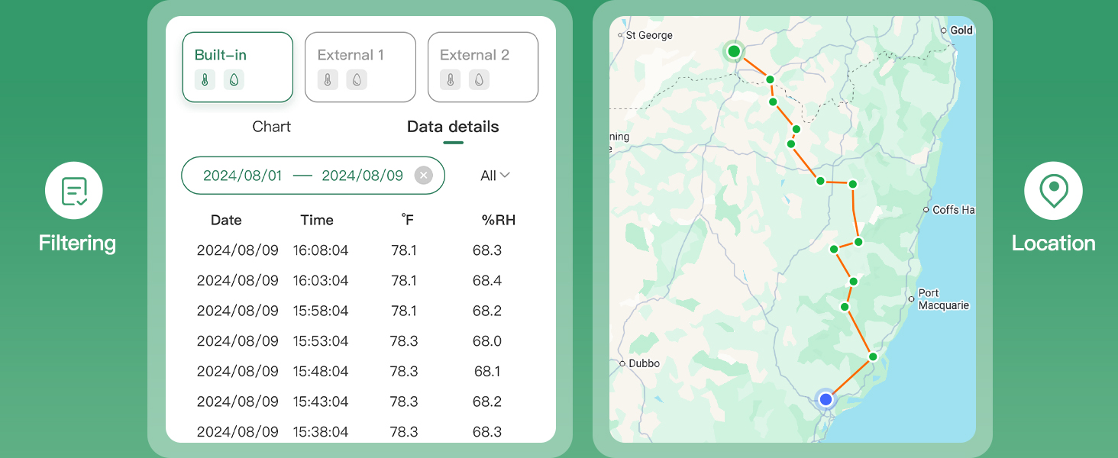
Task: Toggle External 2 humidity droplet icon
Action: pos(479,80)
